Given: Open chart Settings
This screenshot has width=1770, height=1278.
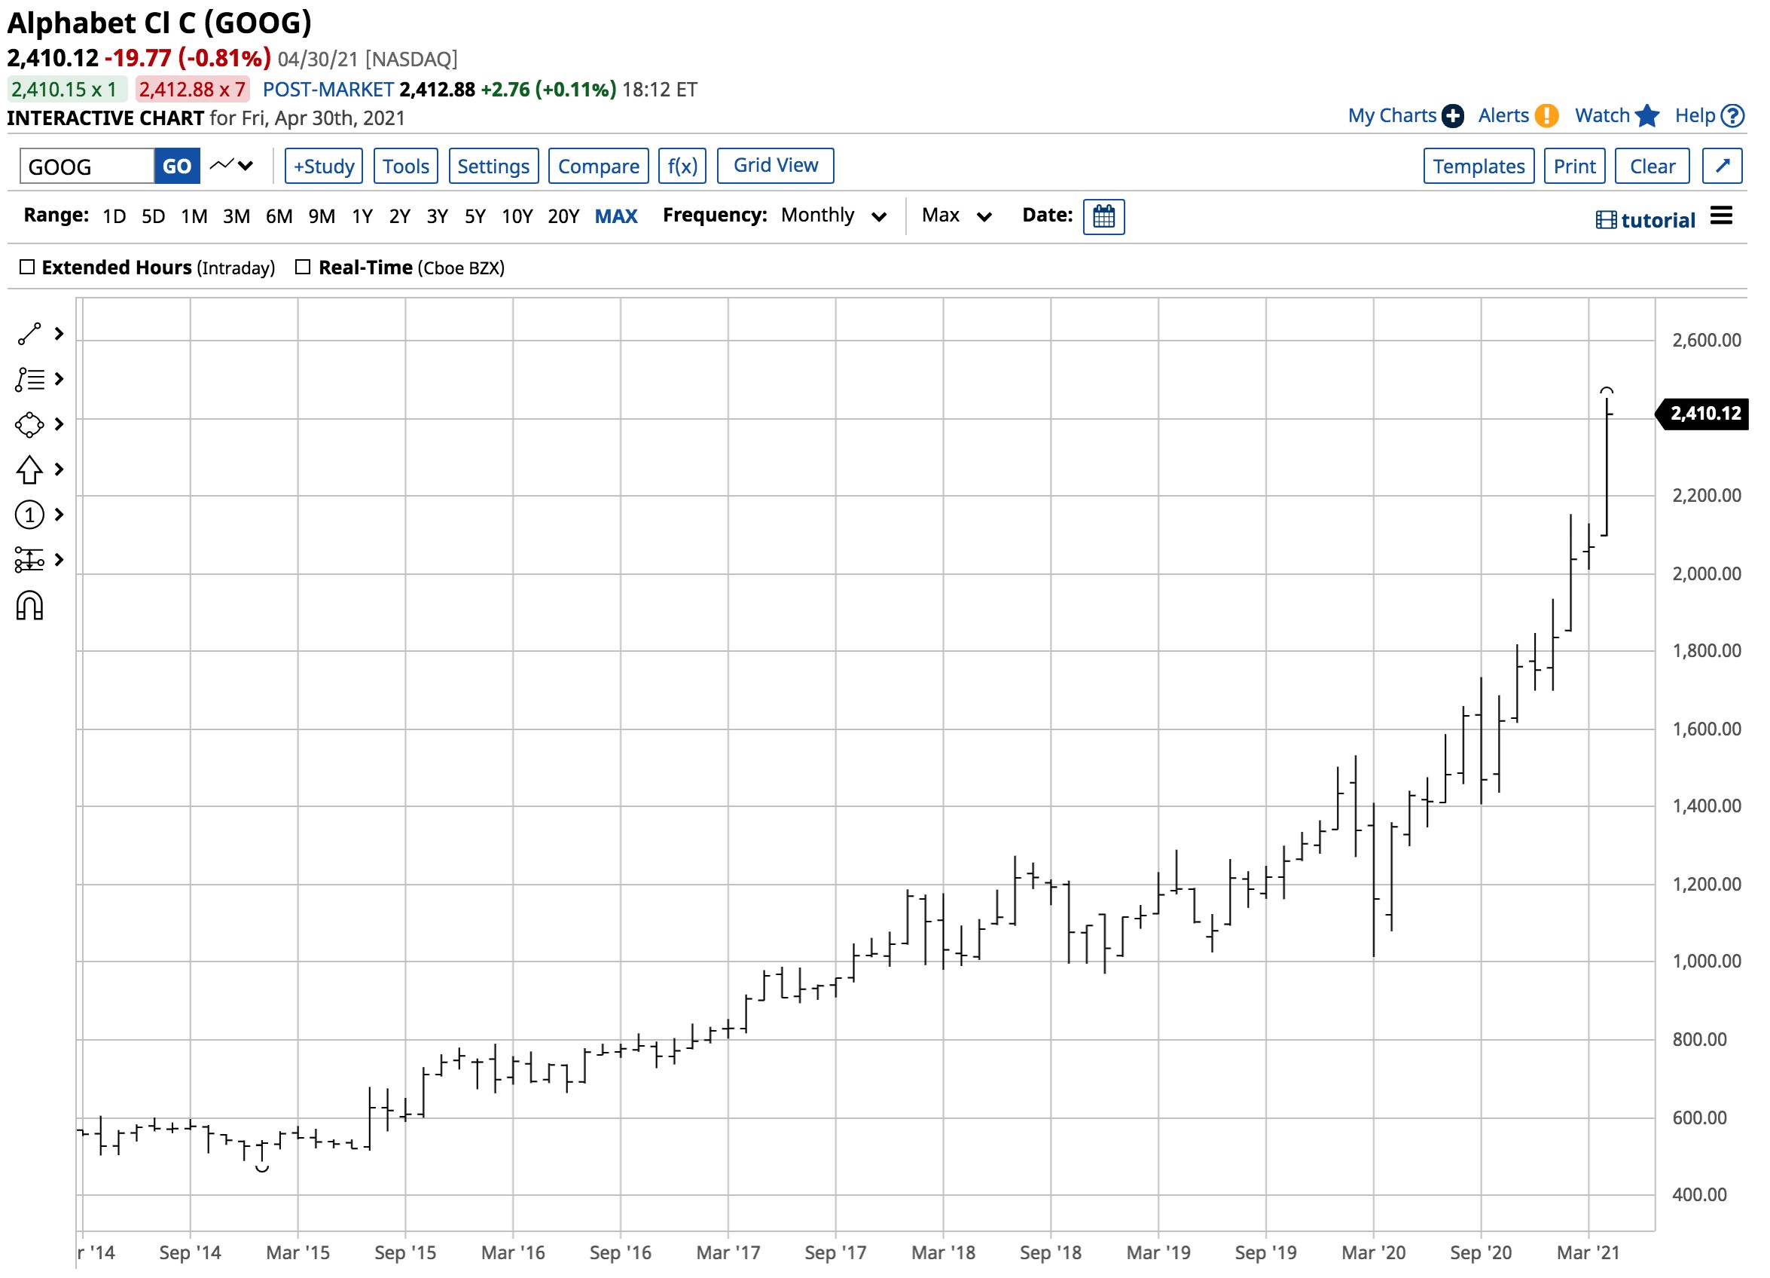Looking at the screenshot, I should pos(495,167).
